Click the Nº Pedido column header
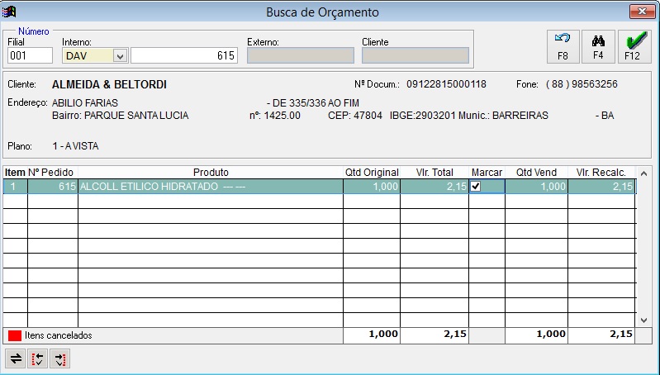The width and height of the screenshot is (660, 375). click(51, 173)
